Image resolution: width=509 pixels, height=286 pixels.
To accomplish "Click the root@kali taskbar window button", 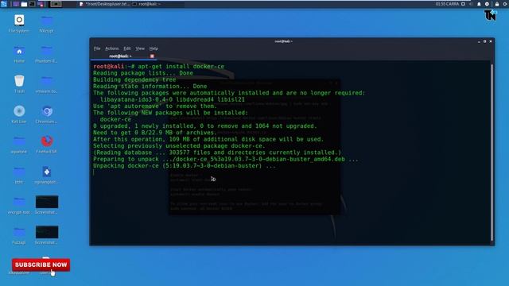I will (146, 4).
